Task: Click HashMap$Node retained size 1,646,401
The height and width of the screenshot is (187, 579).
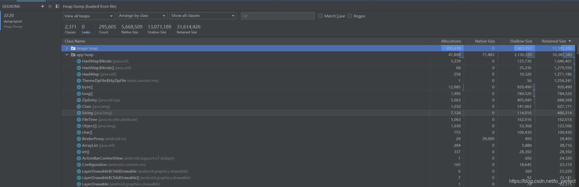Action: click(x=563, y=61)
